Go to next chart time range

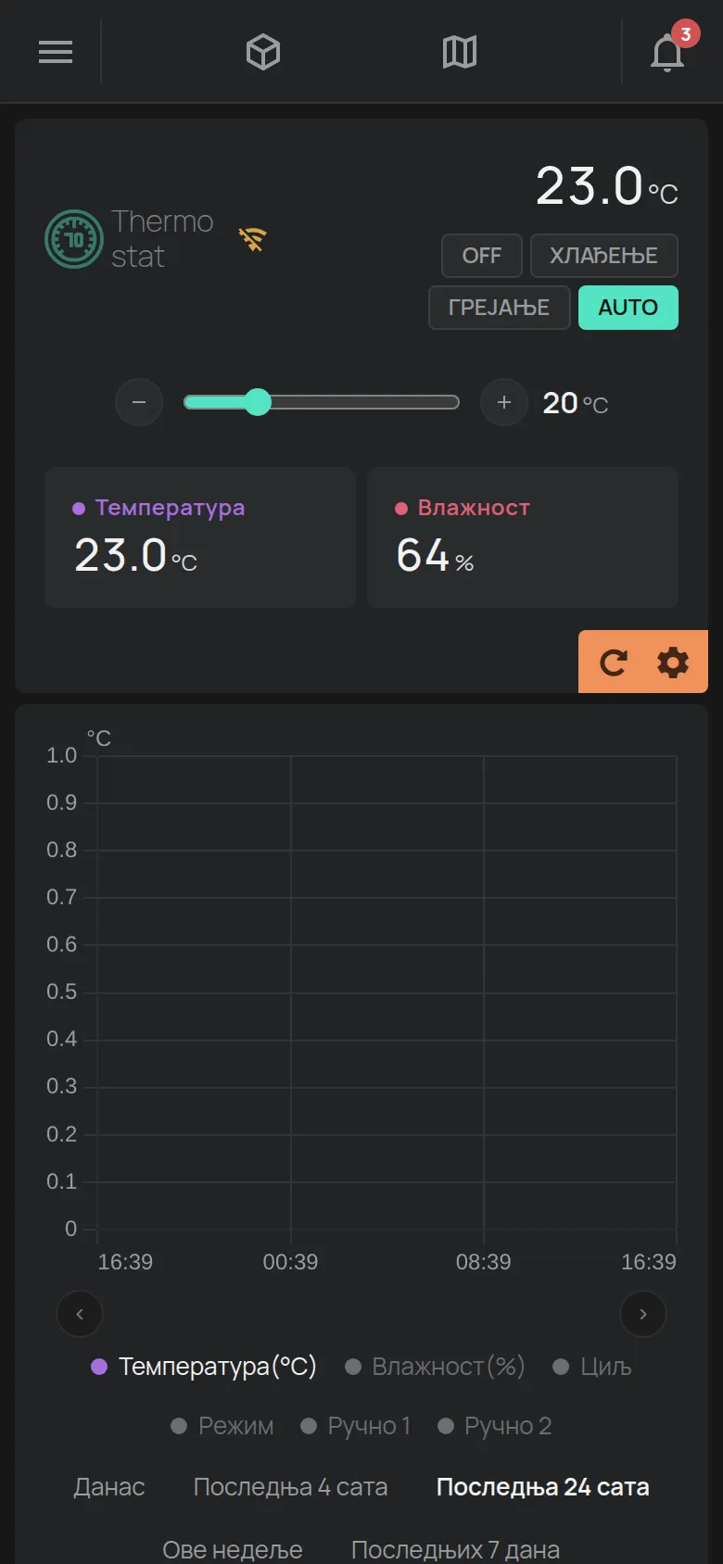coord(643,1314)
